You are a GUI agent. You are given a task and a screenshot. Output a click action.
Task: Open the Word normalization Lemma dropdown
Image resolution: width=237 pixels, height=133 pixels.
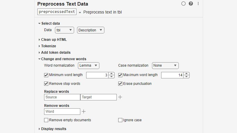coord(89,65)
